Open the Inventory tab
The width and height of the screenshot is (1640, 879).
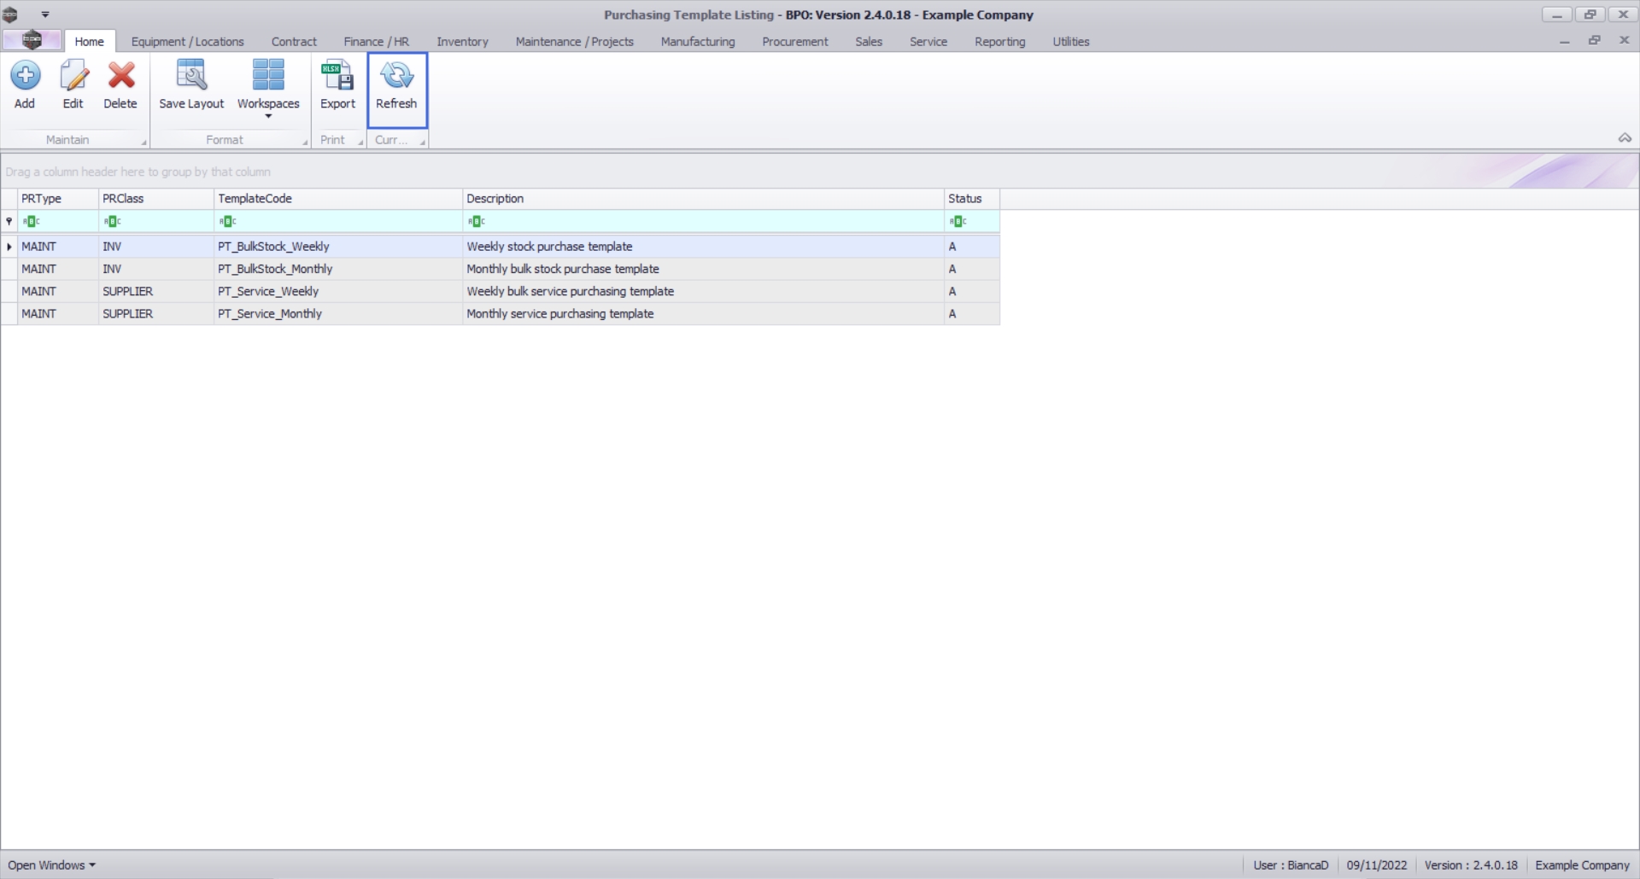[462, 41]
